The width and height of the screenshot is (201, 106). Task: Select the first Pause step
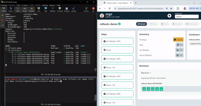(x=117, y=50)
